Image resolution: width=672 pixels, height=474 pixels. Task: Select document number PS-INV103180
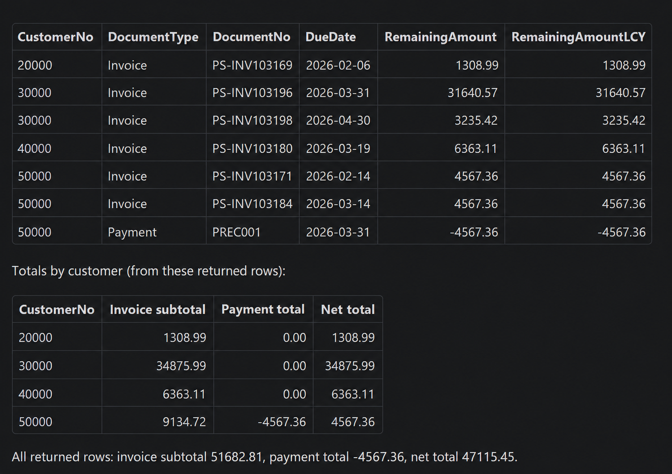coord(252,148)
